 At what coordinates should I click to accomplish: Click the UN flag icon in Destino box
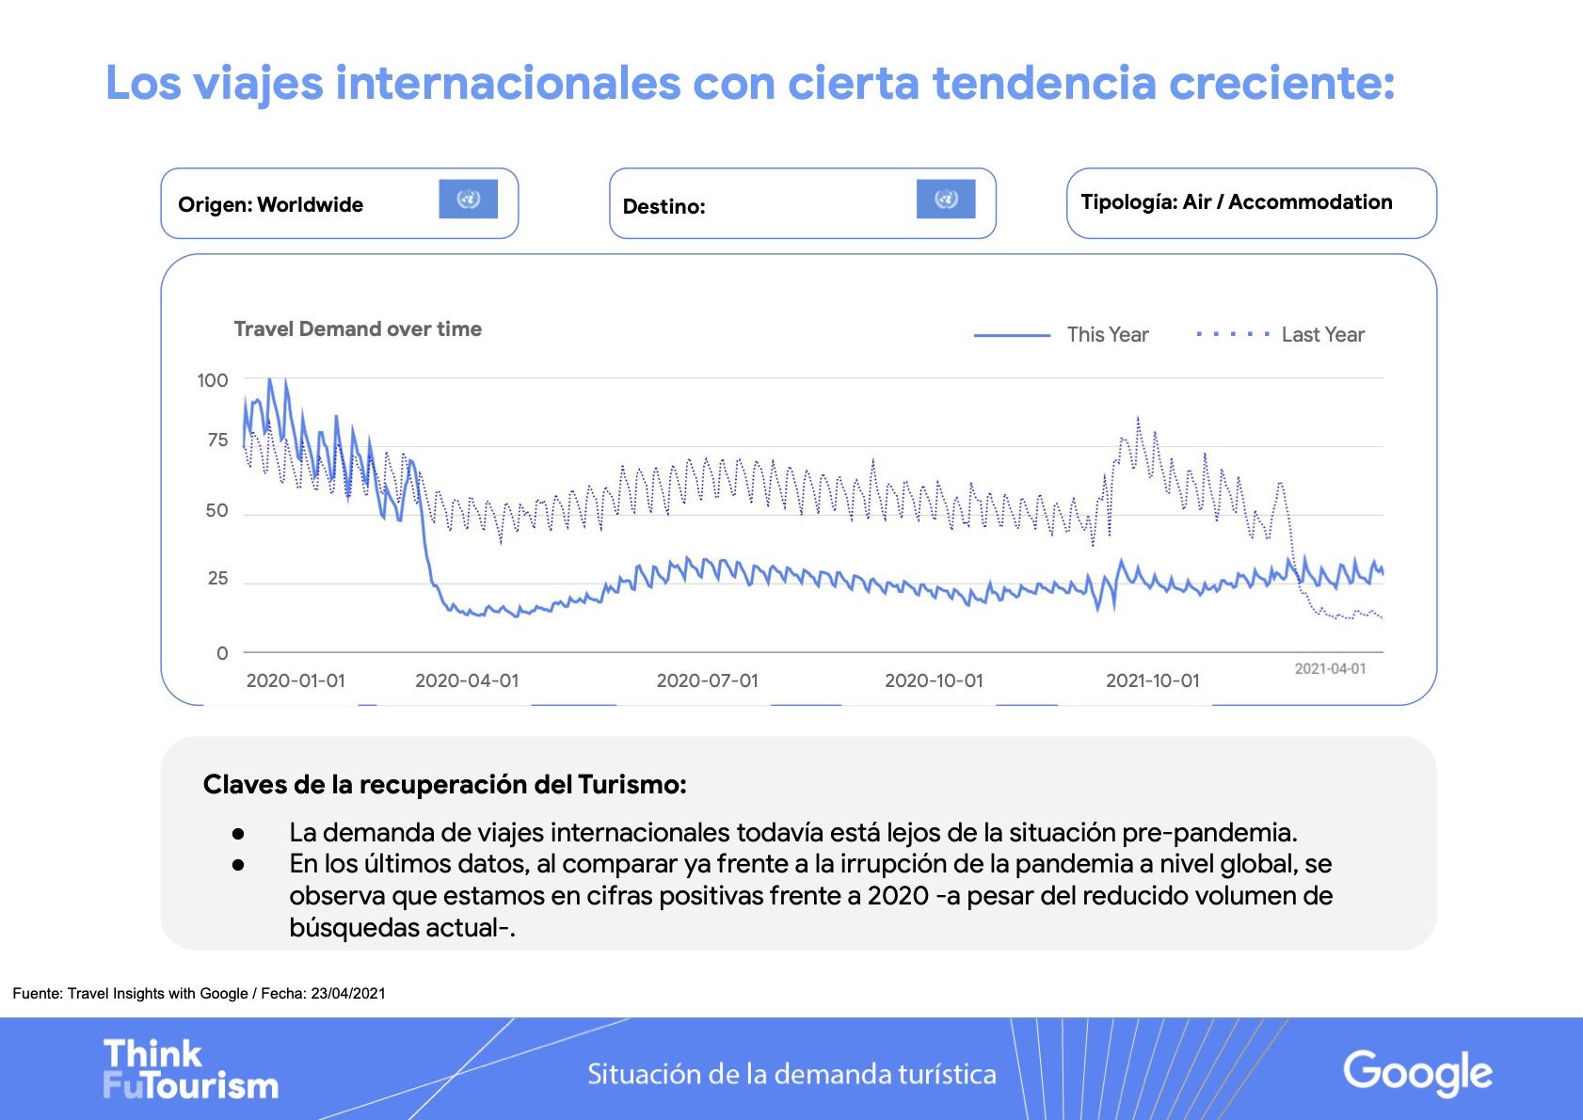[x=946, y=199]
